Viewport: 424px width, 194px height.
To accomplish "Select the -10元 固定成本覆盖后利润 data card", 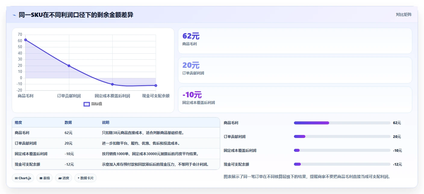I will coord(295,100).
